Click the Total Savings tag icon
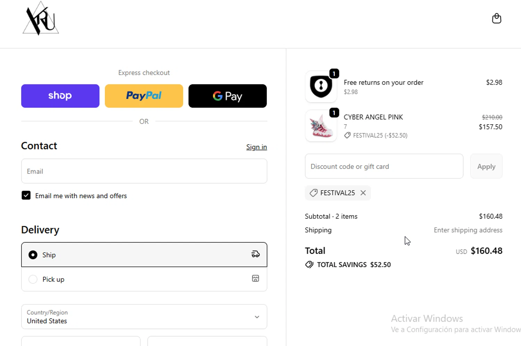 [x=309, y=265]
